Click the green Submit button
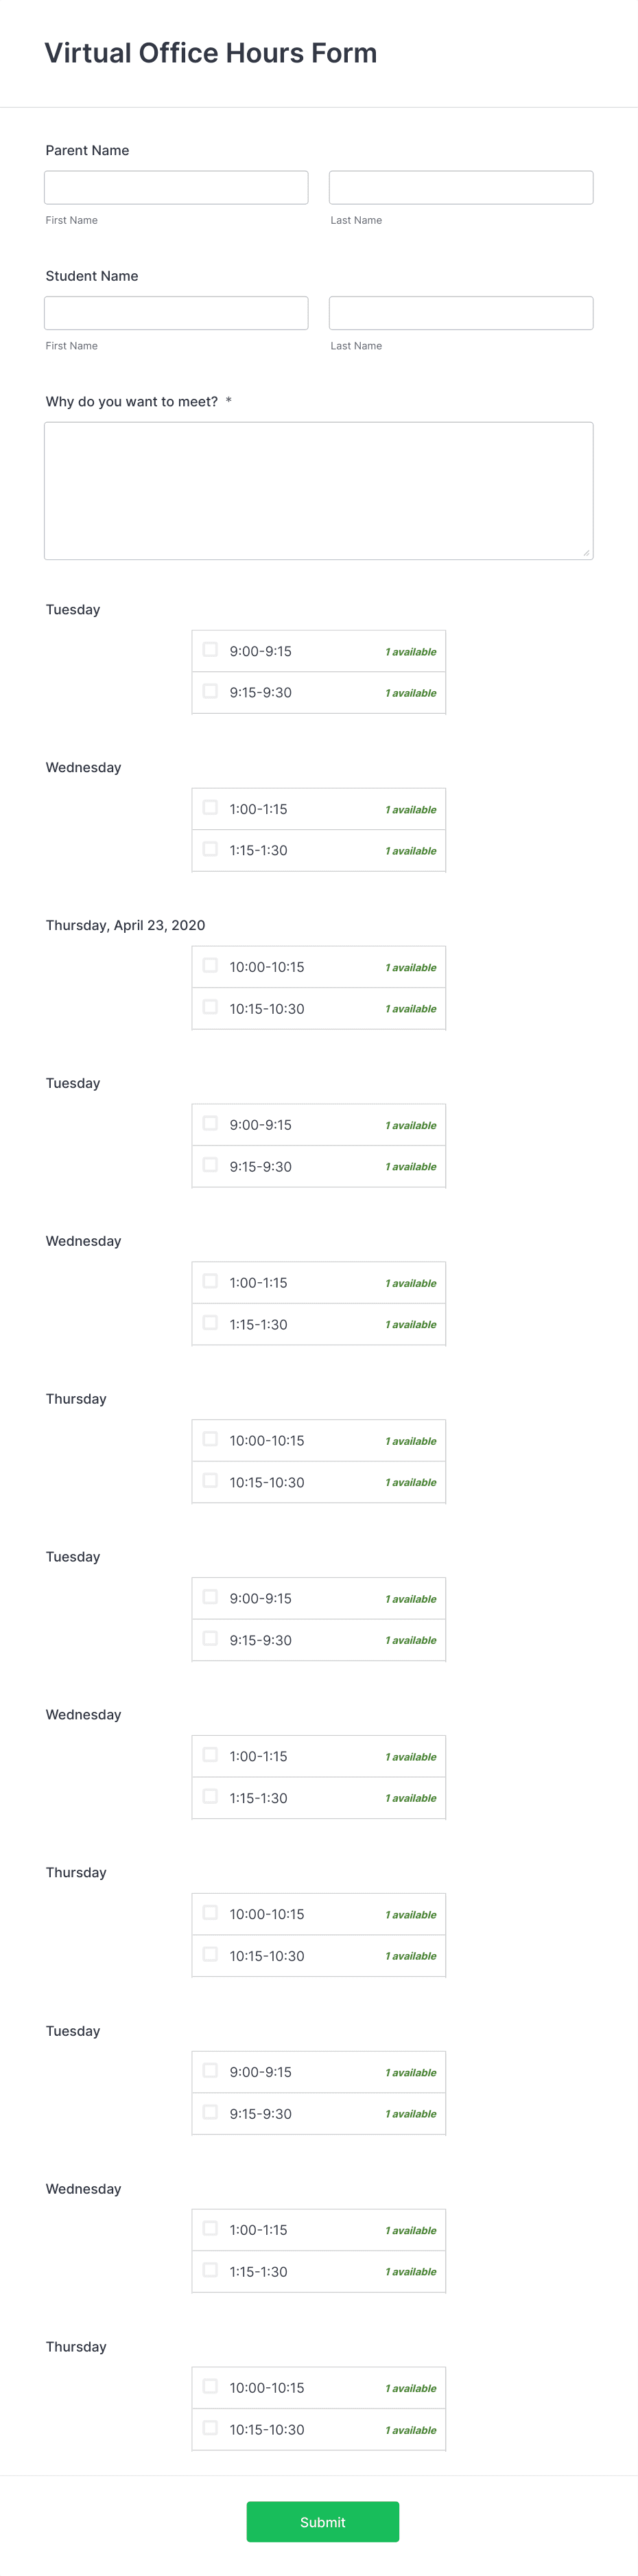Screen dimensions: 638x2576 click(x=323, y=2521)
